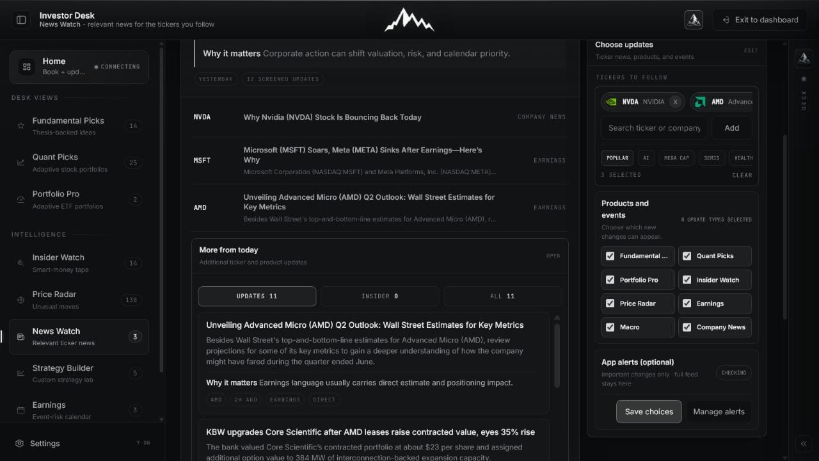Click the Save choices button
This screenshot has width=819, height=461.
click(x=649, y=412)
